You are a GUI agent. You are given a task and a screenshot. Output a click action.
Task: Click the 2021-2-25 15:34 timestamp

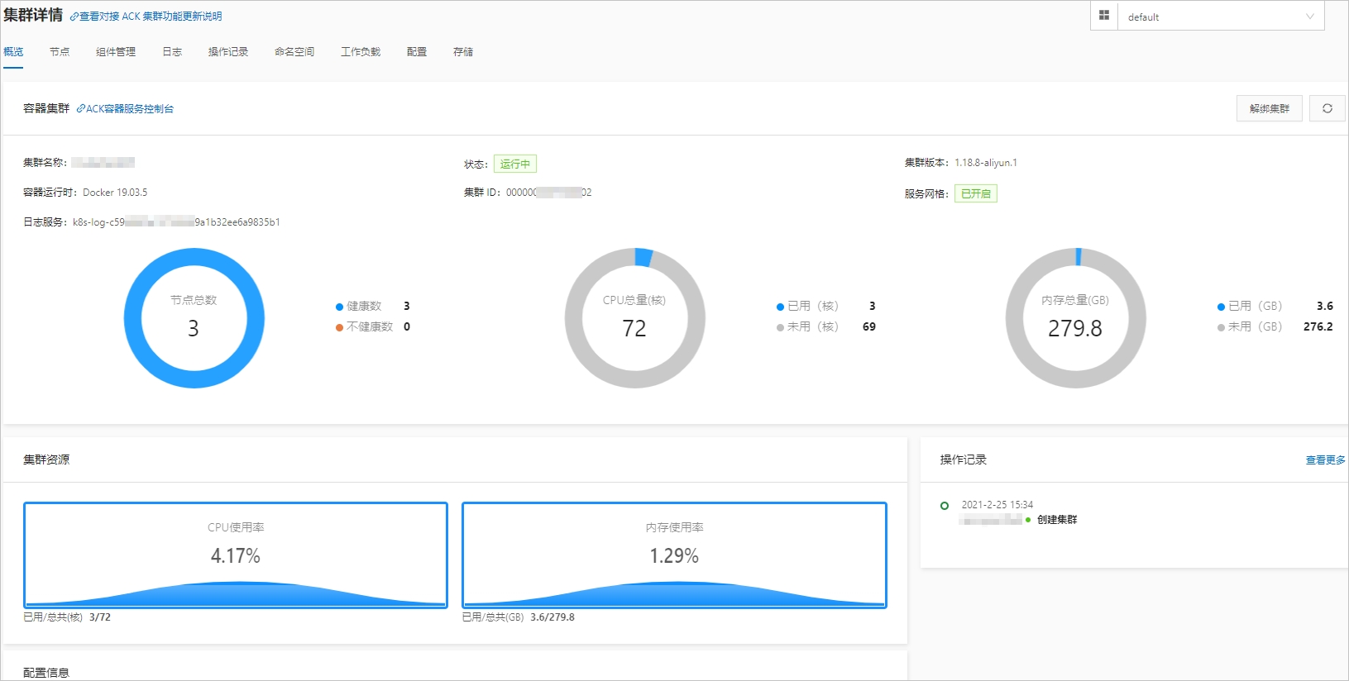997,504
